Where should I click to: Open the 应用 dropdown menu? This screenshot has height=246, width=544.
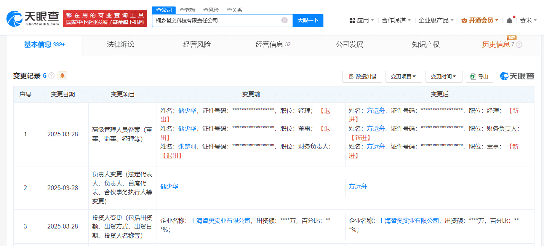tap(362, 21)
